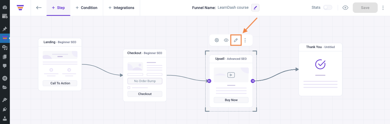The image size is (390, 124).
Task: Edit the funnel name pencil icon
Action: pos(255,8)
